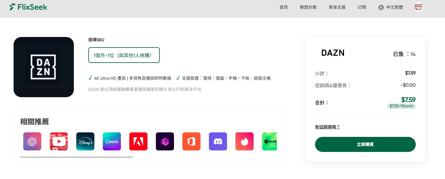Click the 4K Ultra HD 畫質 feature text
Image resolution: width=445 pixels, height=179 pixels.
[x=133, y=78]
